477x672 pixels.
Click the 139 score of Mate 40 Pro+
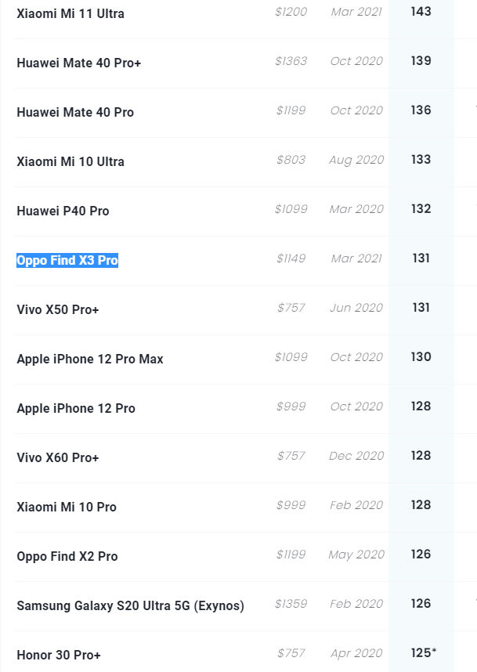[421, 60]
